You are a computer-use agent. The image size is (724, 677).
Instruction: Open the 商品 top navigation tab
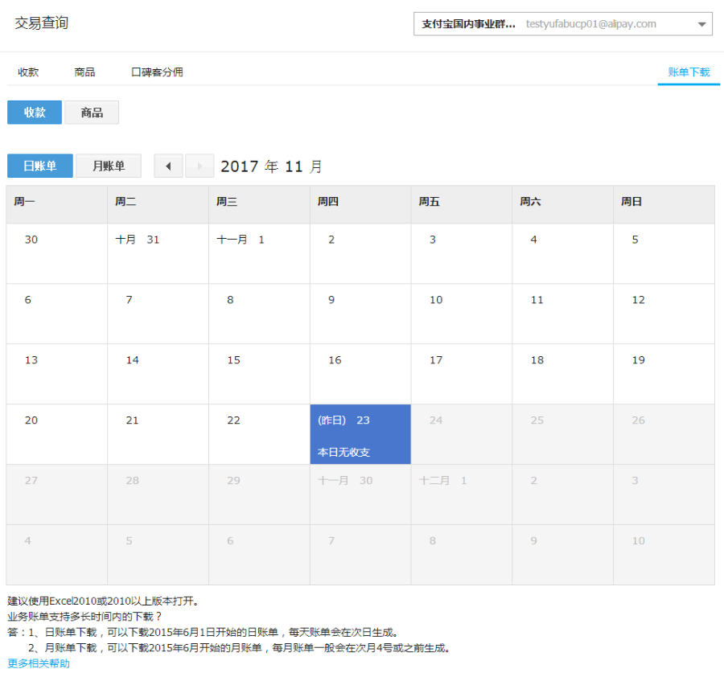[x=84, y=72]
